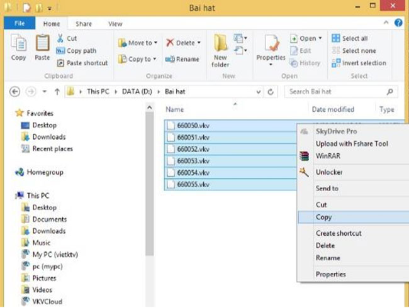Open the Properties icon in ribbon

click(x=271, y=48)
